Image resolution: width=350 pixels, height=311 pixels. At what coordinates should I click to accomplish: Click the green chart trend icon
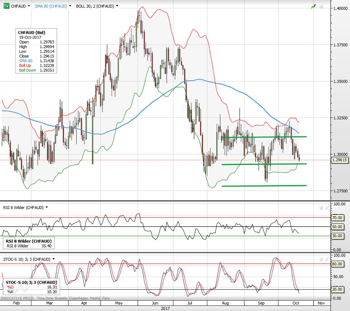point(314,6)
